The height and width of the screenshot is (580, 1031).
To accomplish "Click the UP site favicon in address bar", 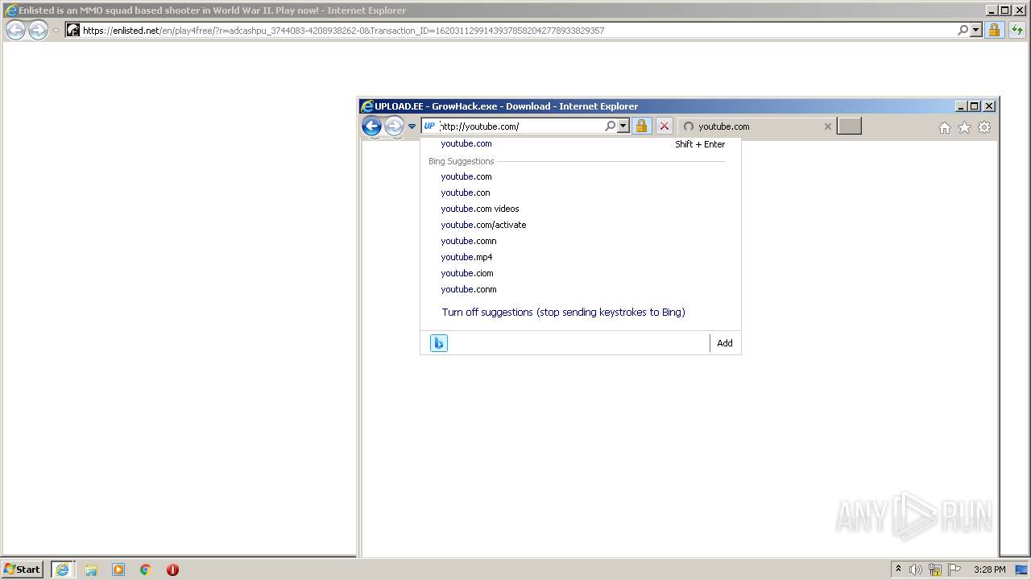I will click(429, 126).
